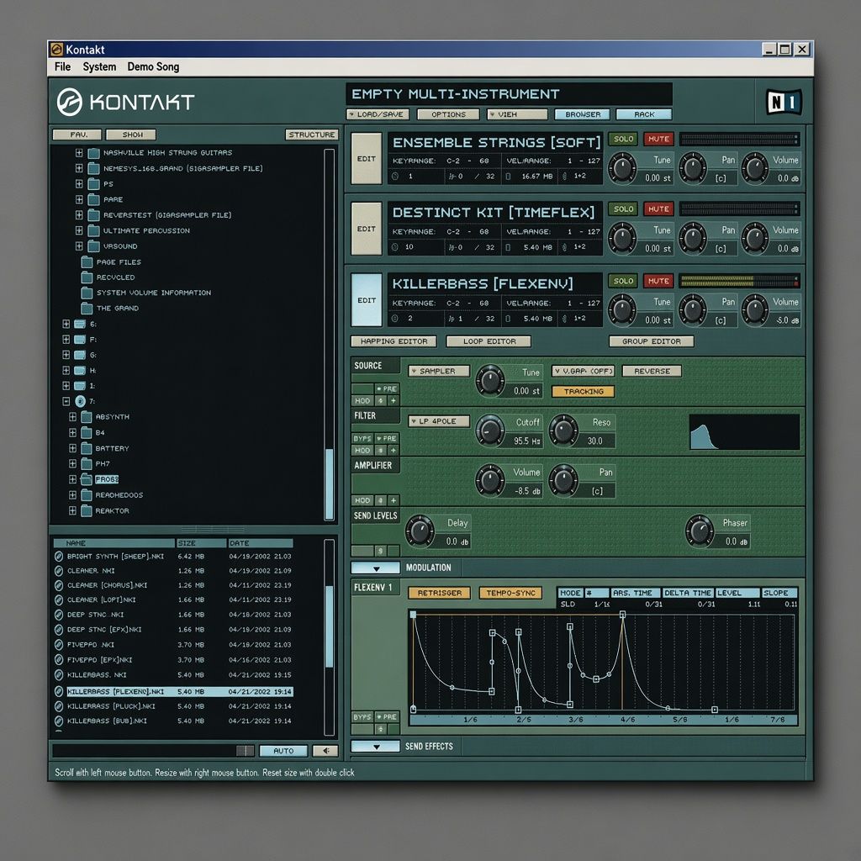Click Edit for Destinct Kit [Timeflex]
The height and width of the screenshot is (861, 861).
[x=367, y=229]
